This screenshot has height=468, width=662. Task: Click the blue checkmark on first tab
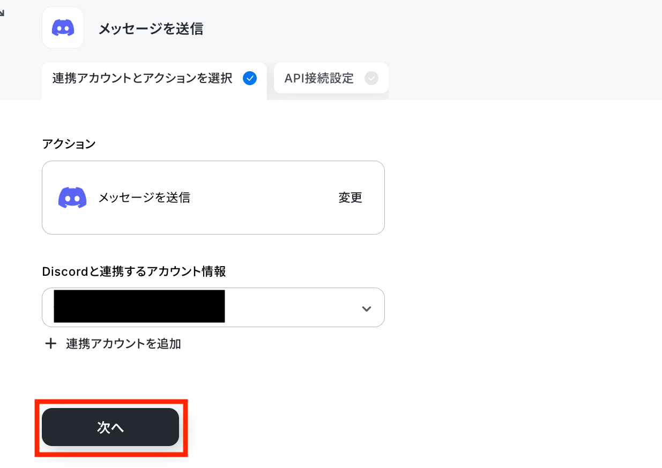[x=250, y=78]
